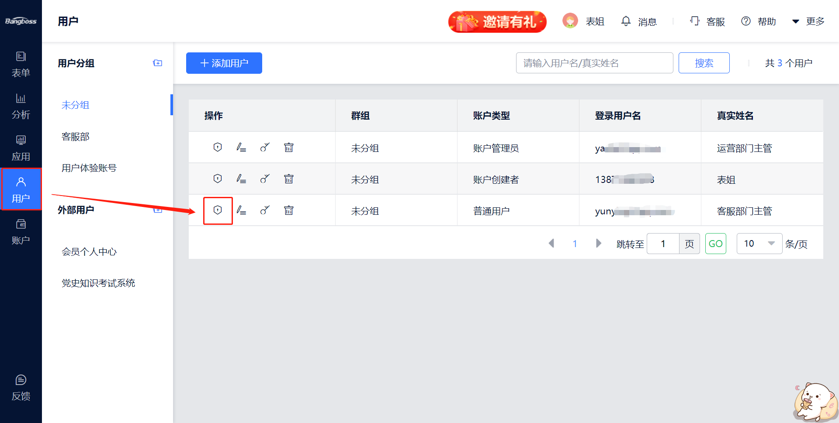
Task: Click the trash icon in 账户管理员 row
Action: pos(288,148)
